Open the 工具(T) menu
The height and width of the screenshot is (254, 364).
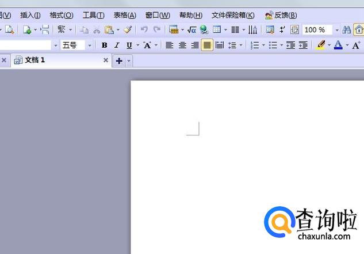point(94,15)
